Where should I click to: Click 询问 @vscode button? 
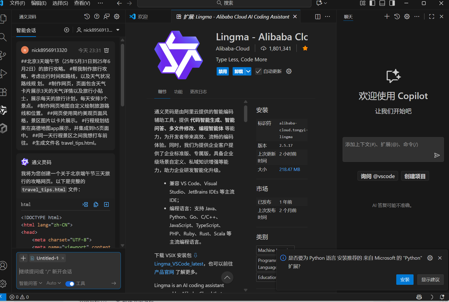click(x=378, y=176)
